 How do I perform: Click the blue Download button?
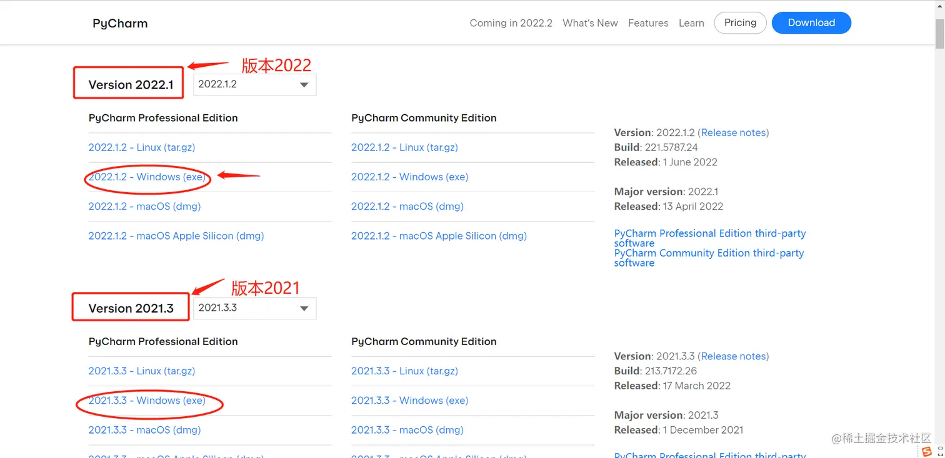tap(811, 22)
